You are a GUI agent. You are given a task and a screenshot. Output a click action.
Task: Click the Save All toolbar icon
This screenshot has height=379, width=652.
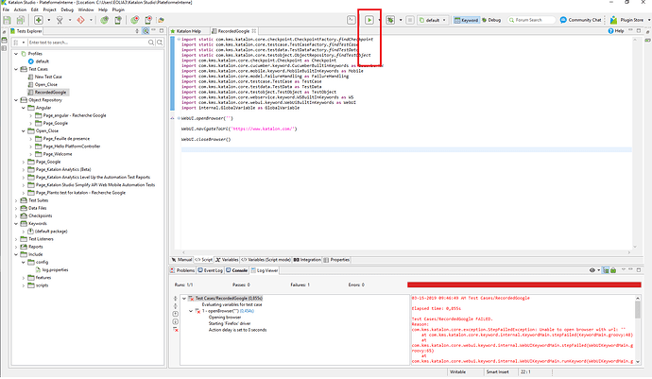(21, 20)
